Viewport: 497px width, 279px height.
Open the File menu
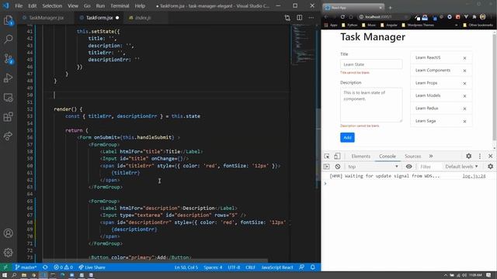tap(19, 5)
